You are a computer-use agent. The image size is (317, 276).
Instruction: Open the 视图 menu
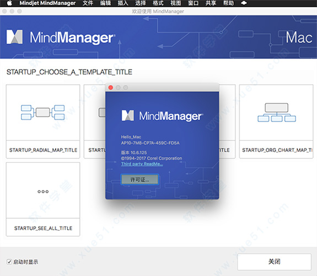[x=175, y=3]
